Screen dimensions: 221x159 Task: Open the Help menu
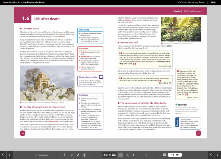pyautogui.click(x=214, y=2)
